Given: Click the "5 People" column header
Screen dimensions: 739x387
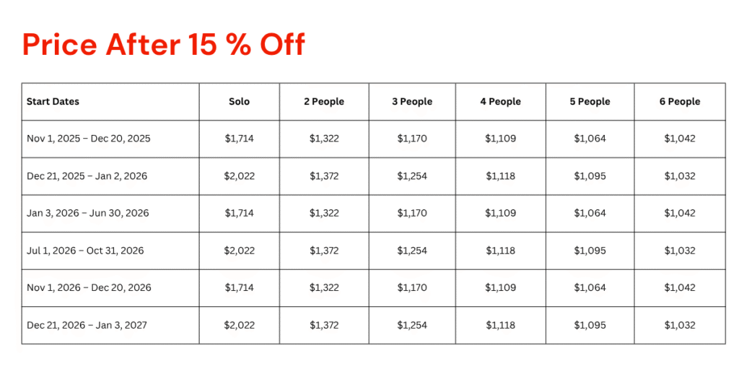Looking at the screenshot, I should click(590, 102).
